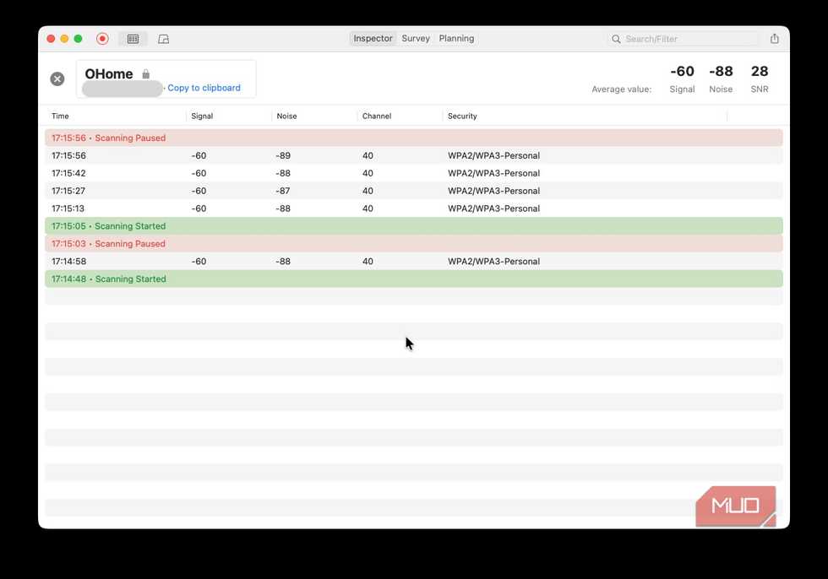The height and width of the screenshot is (579, 828).
Task: Click the -87 noise value at 17:15:27
Action: 283,191
